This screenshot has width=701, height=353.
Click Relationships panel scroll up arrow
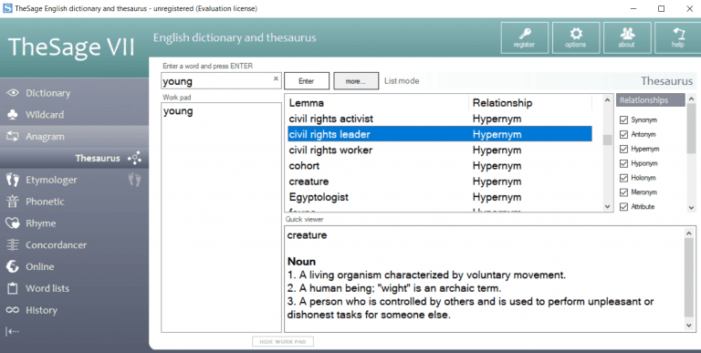point(691,99)
